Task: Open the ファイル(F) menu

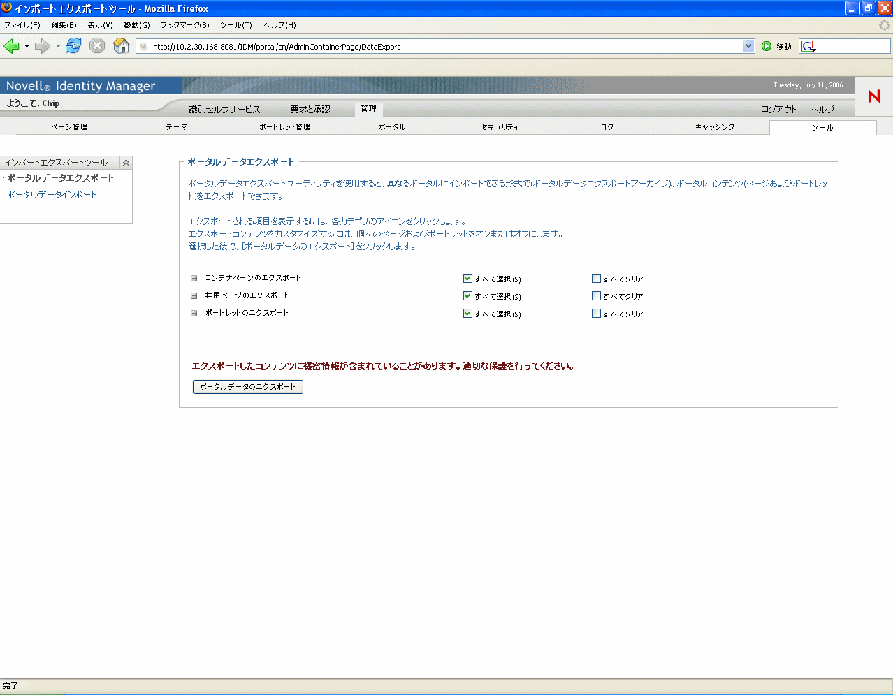Action: coord(22,25)
